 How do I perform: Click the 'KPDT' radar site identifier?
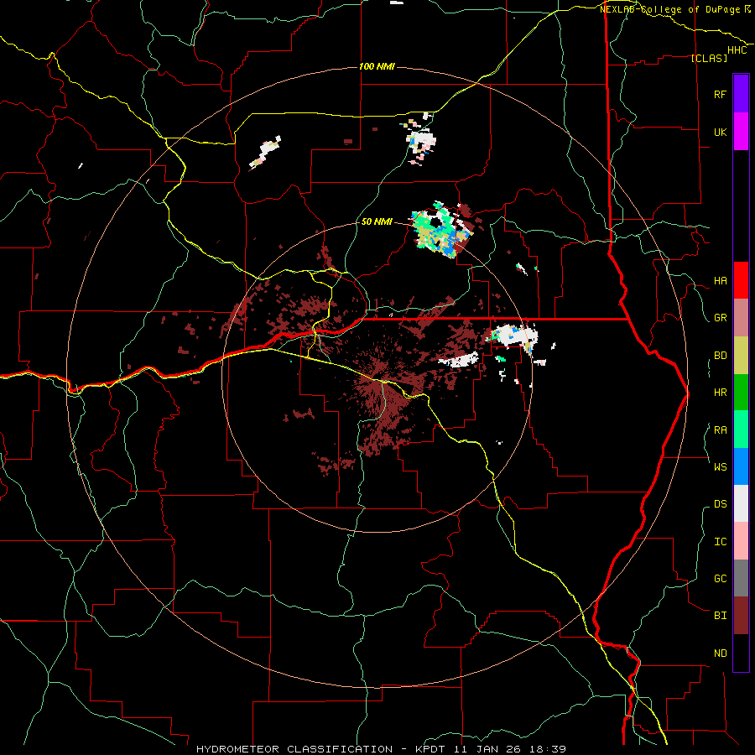pyautogui.click(x=429, y=749)
